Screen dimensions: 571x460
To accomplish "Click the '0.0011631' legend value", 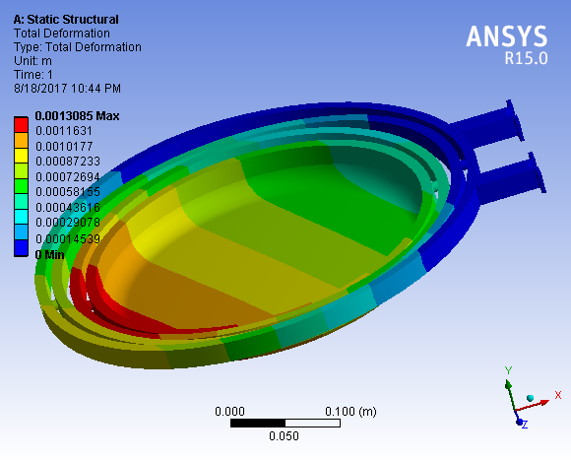I will [64, 131].
